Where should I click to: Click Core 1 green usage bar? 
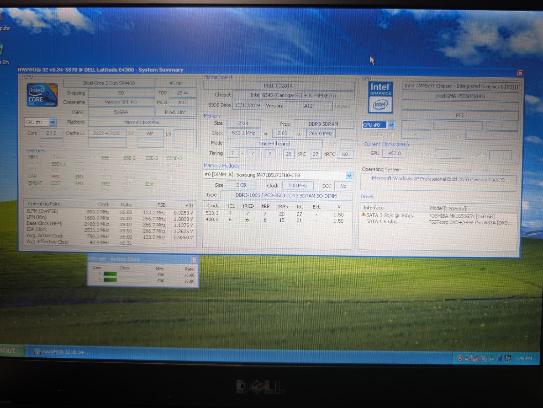[110, 280]
